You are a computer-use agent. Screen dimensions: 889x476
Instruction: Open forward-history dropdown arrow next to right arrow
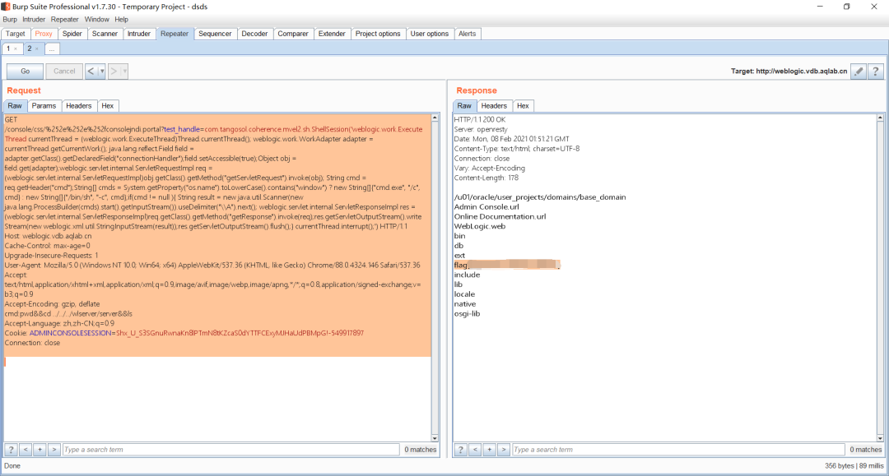point(125,72)
